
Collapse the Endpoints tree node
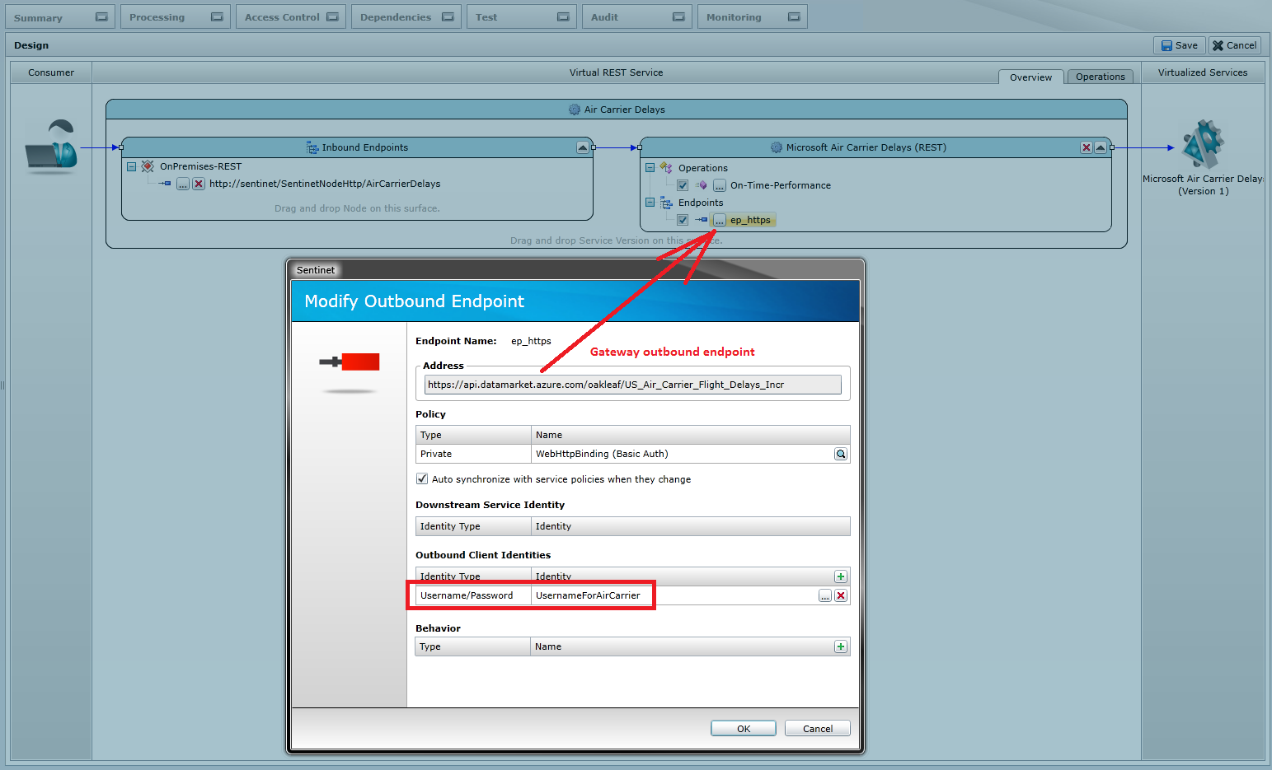pyautogui.click(x=650, y=203)
